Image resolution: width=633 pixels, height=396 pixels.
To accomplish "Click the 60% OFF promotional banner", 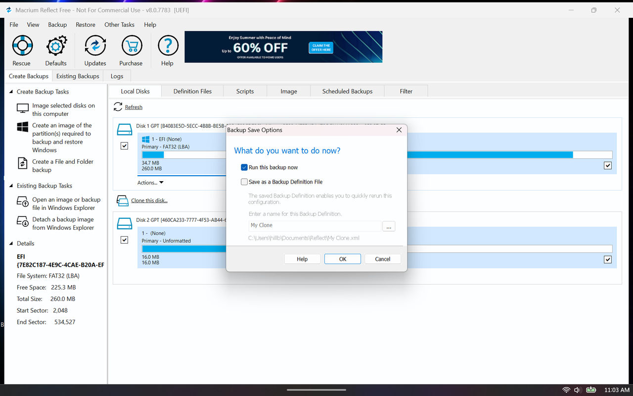I will [x=283, y=47].
